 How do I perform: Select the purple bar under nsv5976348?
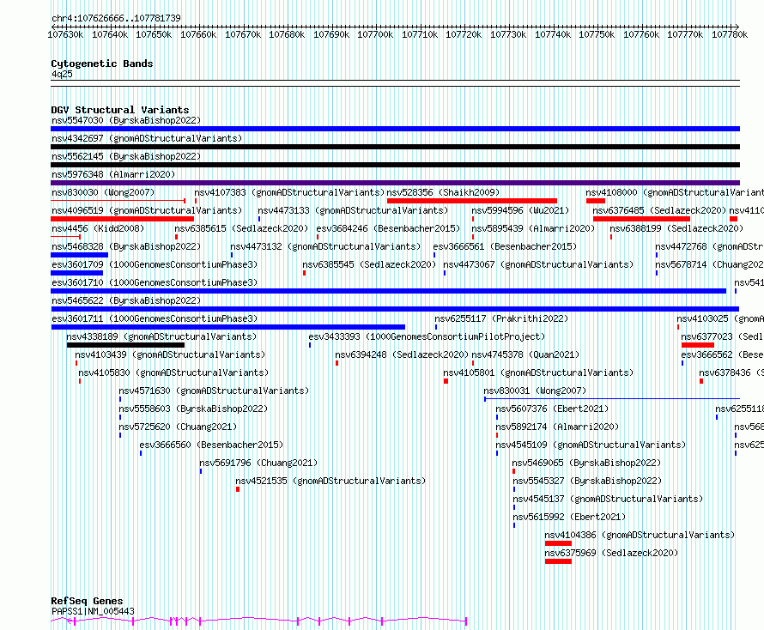click(395, 183)
